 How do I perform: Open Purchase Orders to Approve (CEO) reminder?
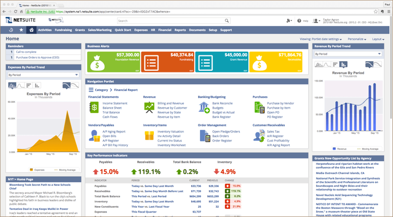click(38, 58)
